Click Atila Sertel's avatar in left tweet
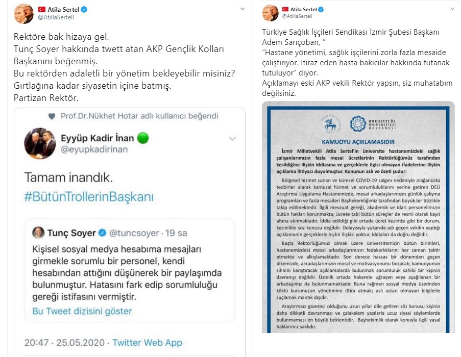The height and width of the screenshot is (357, 461). 24,13
